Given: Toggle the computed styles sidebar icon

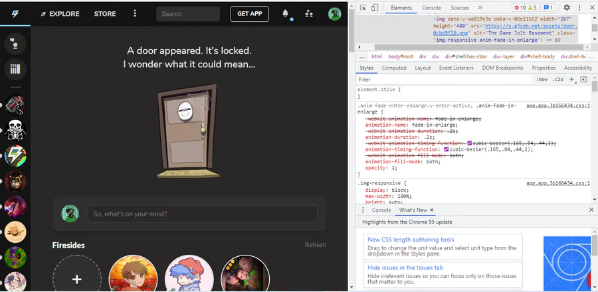Looking at the screenshot, I should [583, 79].
